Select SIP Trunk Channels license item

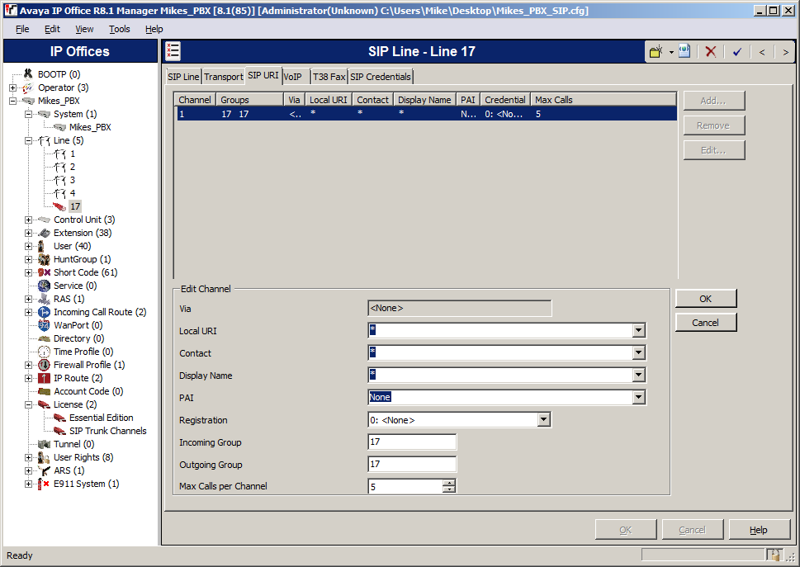[107, 431]
